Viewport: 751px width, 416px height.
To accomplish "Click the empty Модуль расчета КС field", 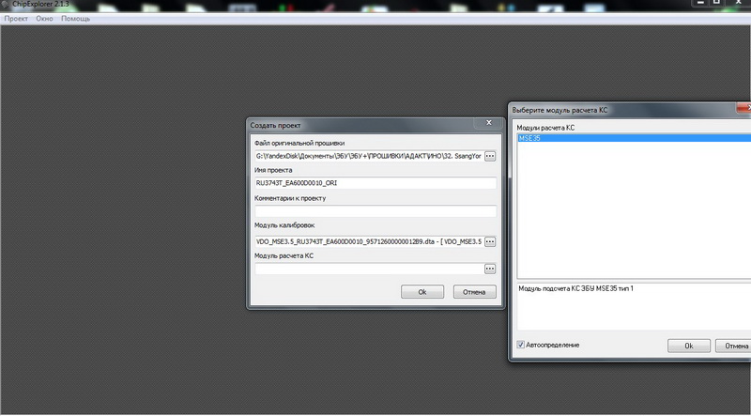I will pyautogui.click(x=367, y=269).
